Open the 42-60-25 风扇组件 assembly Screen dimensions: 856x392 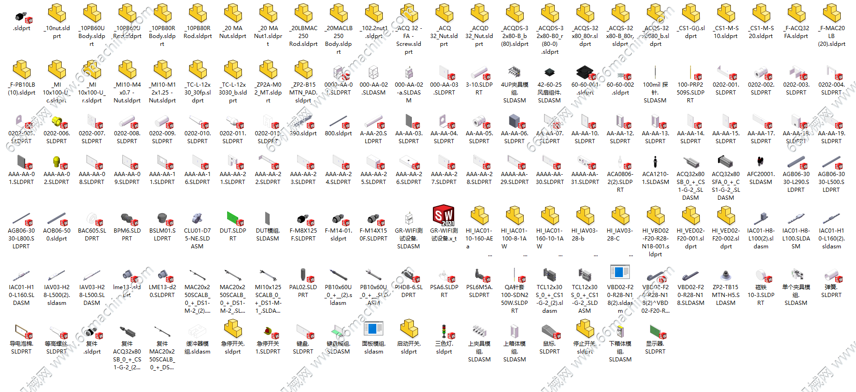(x=550, y=73)
